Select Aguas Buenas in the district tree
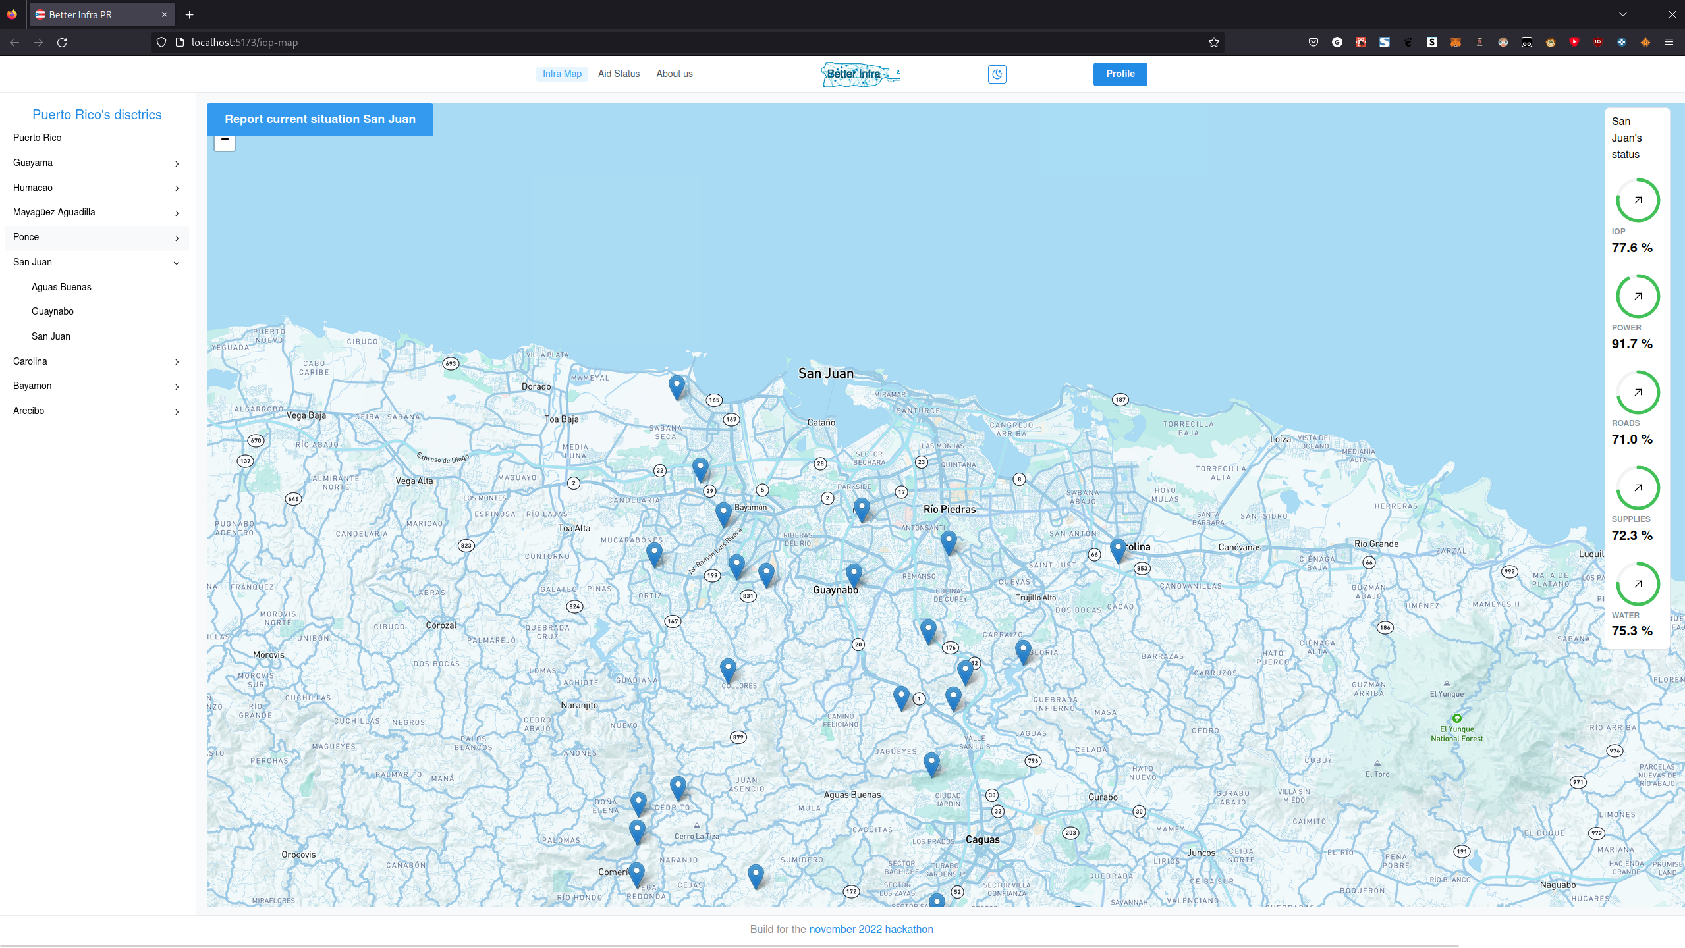The width and height of the screenshot is (1685, 948). (61, 287)
